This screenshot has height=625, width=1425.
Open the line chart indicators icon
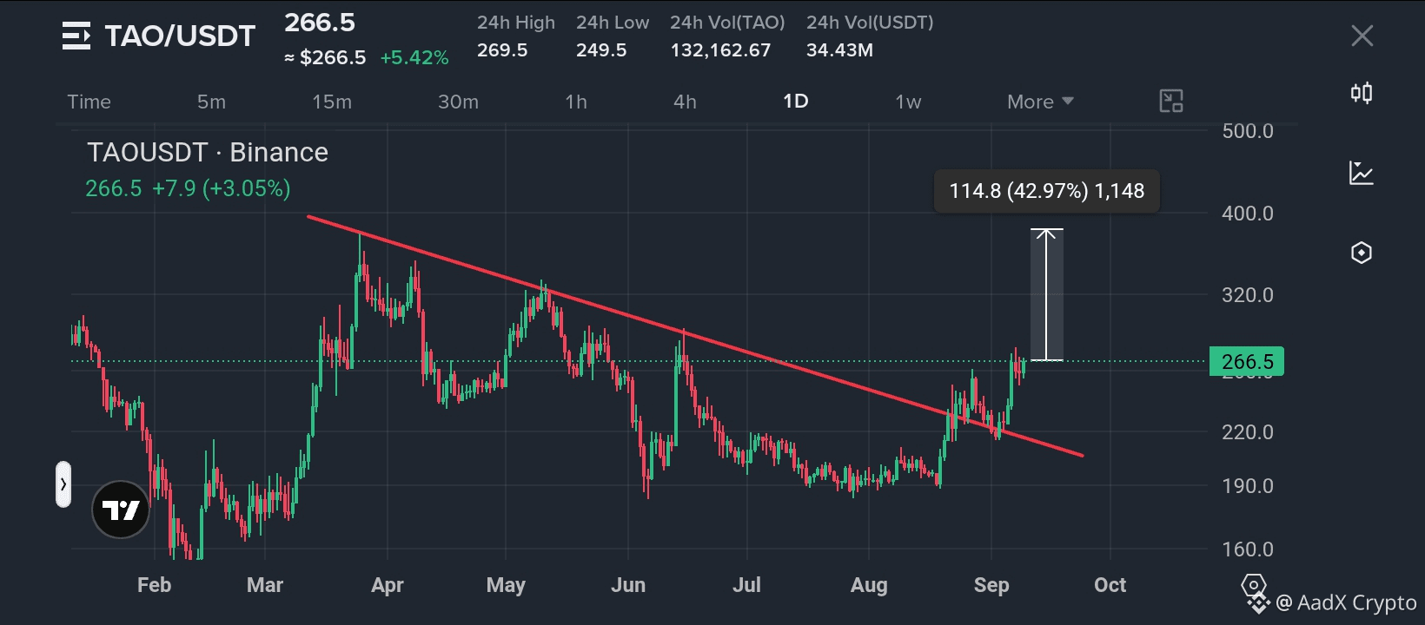point(1362,173)
